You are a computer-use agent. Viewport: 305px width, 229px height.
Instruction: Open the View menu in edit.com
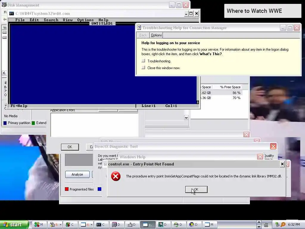[68, 20]
